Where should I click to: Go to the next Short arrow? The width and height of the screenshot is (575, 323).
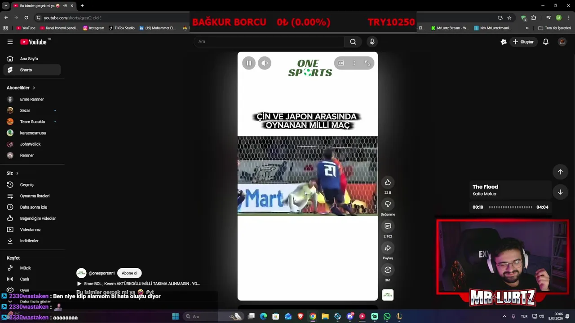pos(560,192)
